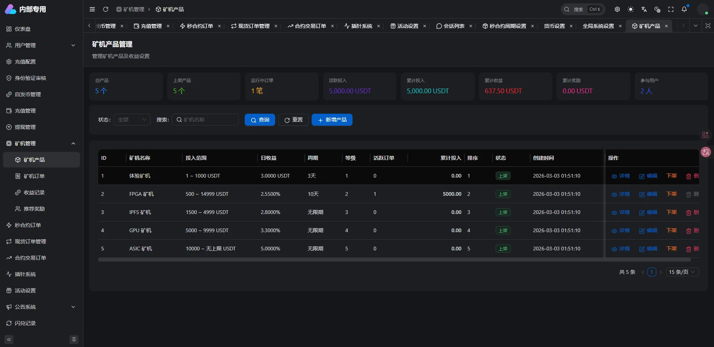Viewport: 714px width, 347px height.
Task: Open the settings gear icon in header
Action: point(617,9)
